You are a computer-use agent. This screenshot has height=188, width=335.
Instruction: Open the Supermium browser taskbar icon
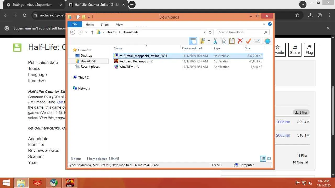point(54,183)
